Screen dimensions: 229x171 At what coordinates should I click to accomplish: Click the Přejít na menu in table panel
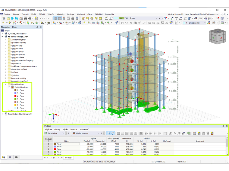coord(48,129)
